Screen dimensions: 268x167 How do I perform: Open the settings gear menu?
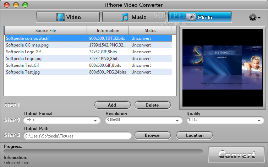click(255, 17)
